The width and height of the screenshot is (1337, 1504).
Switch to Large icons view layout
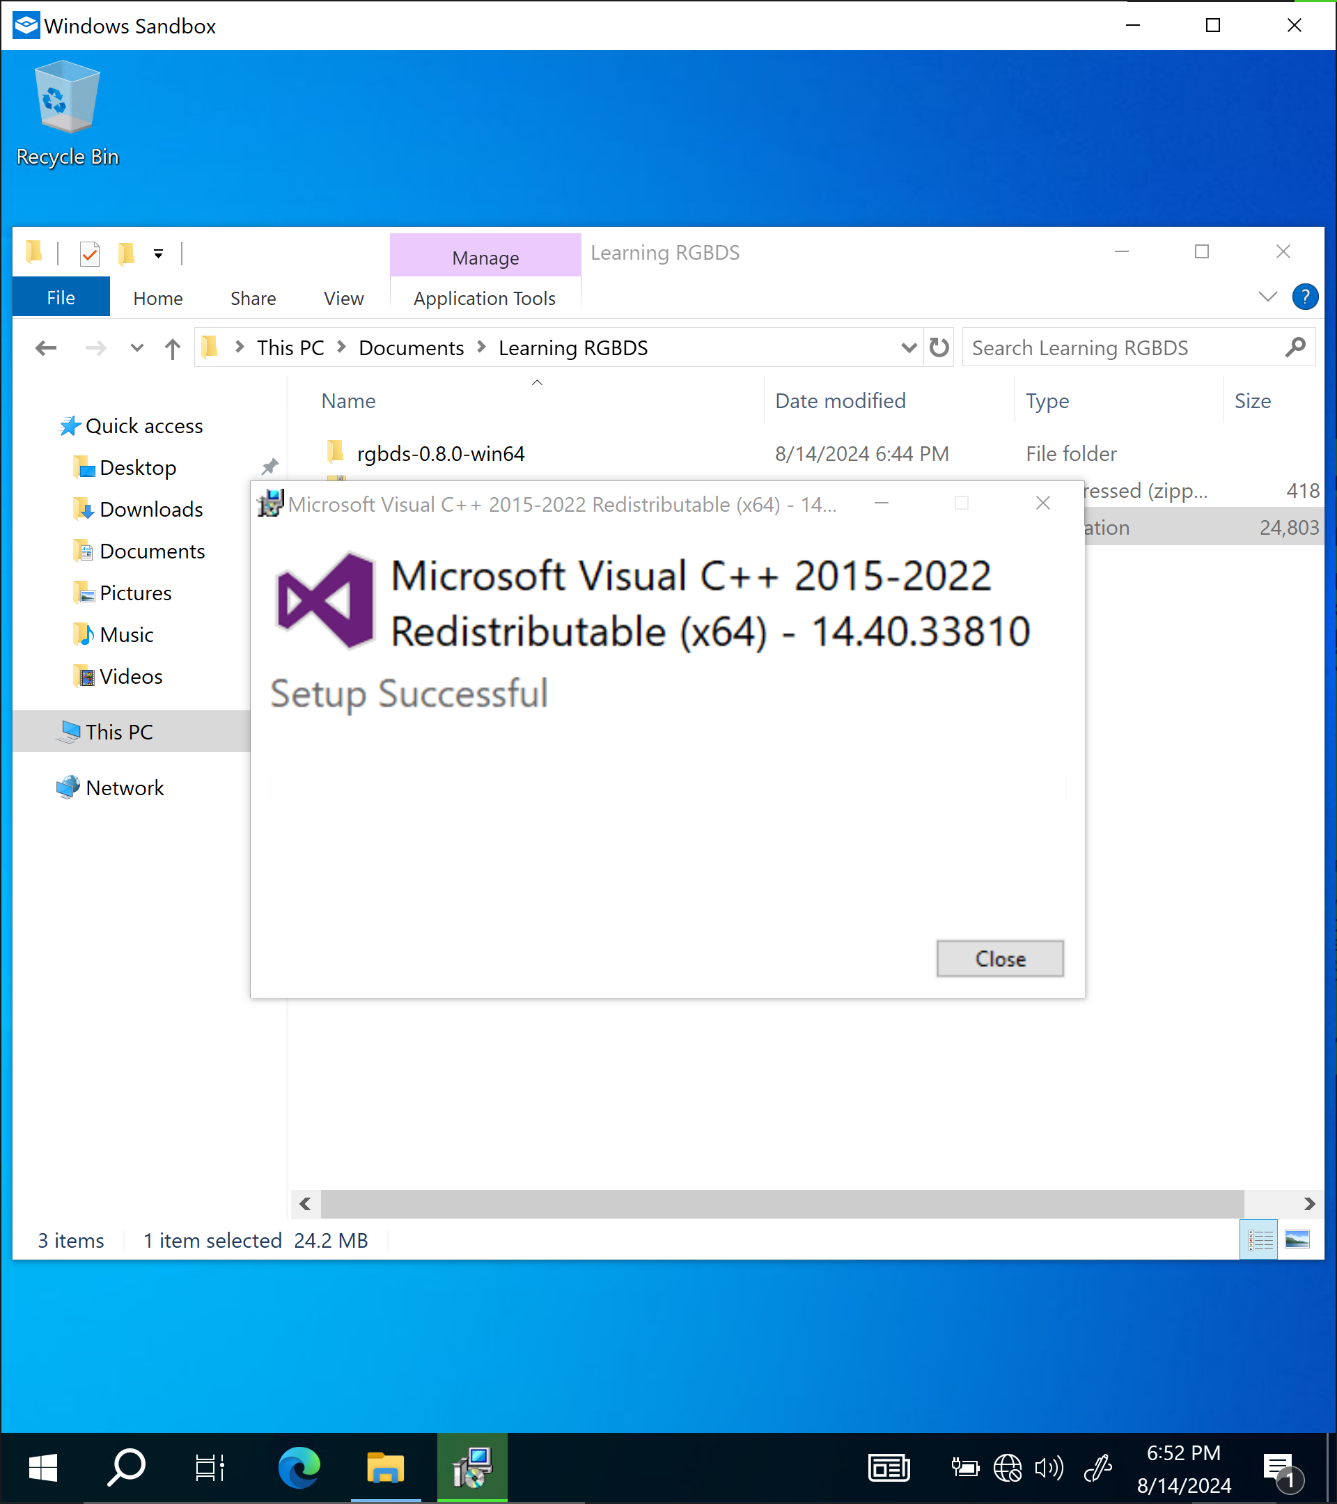pyautogui.click(x=1297, y=1241)
